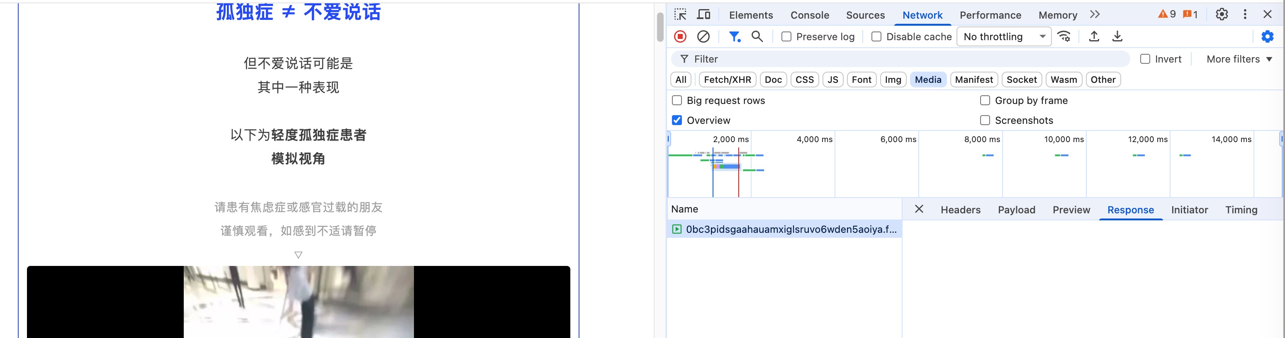
Task: Clear the network log
Action: pyautogui.click(x=703, y=36)
